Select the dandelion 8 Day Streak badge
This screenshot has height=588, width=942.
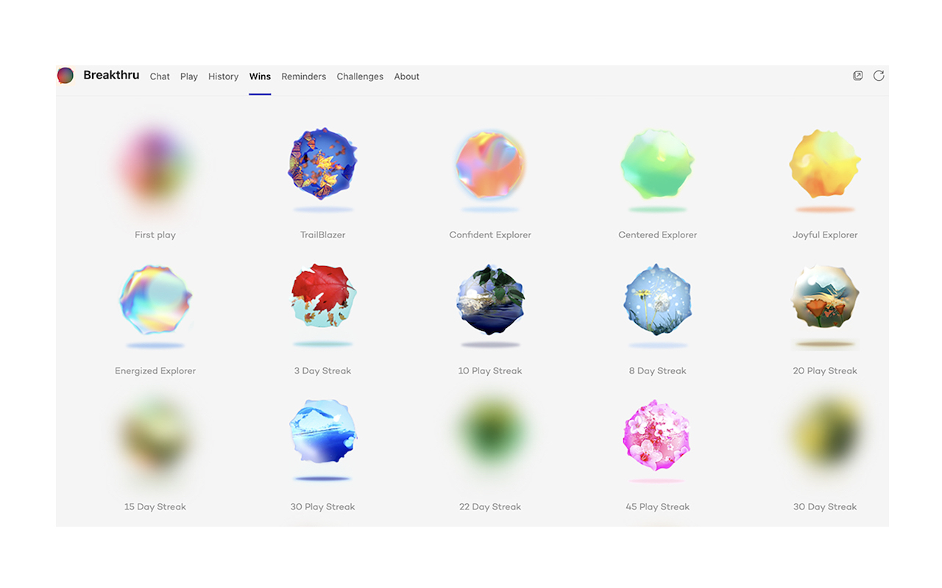pos(657,299)
